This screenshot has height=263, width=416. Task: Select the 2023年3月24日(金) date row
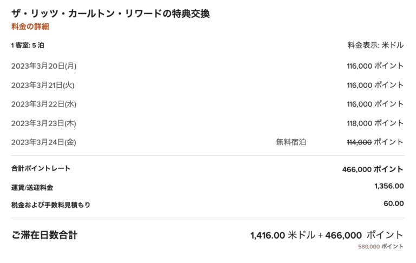44,142
